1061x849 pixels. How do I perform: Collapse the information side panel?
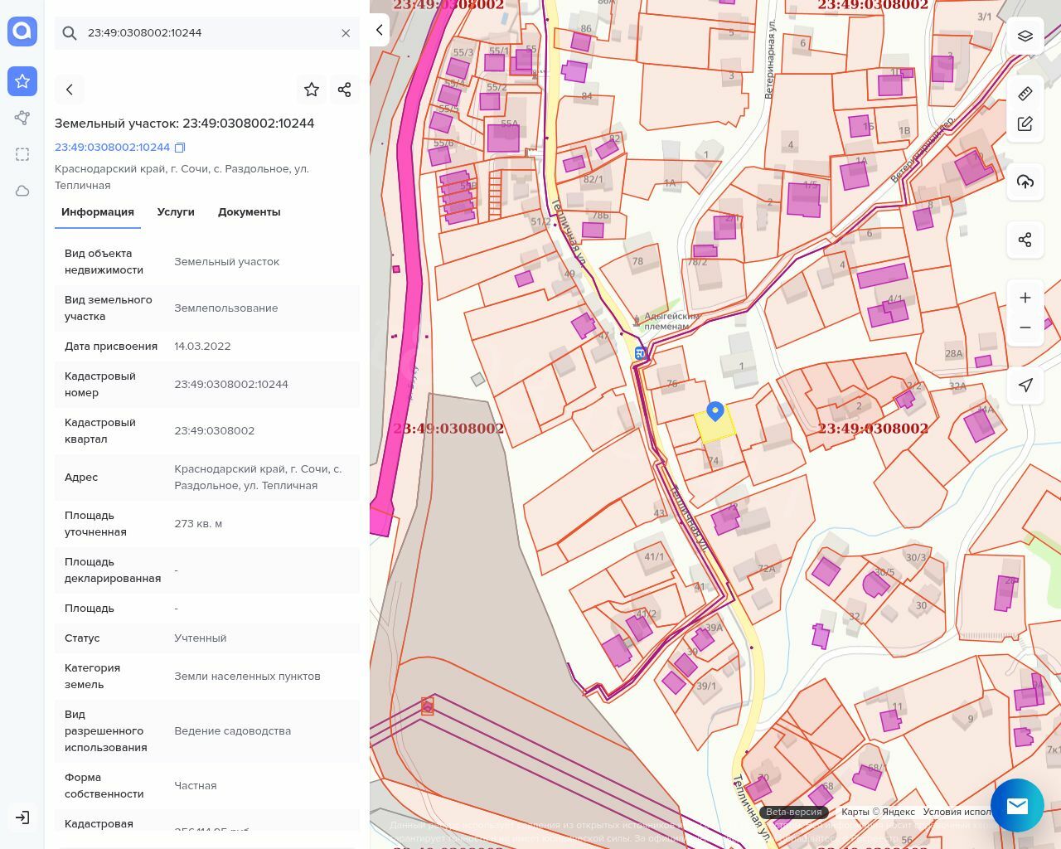(379, 30)
